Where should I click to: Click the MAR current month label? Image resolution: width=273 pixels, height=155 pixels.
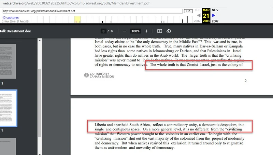coord(206,10)
